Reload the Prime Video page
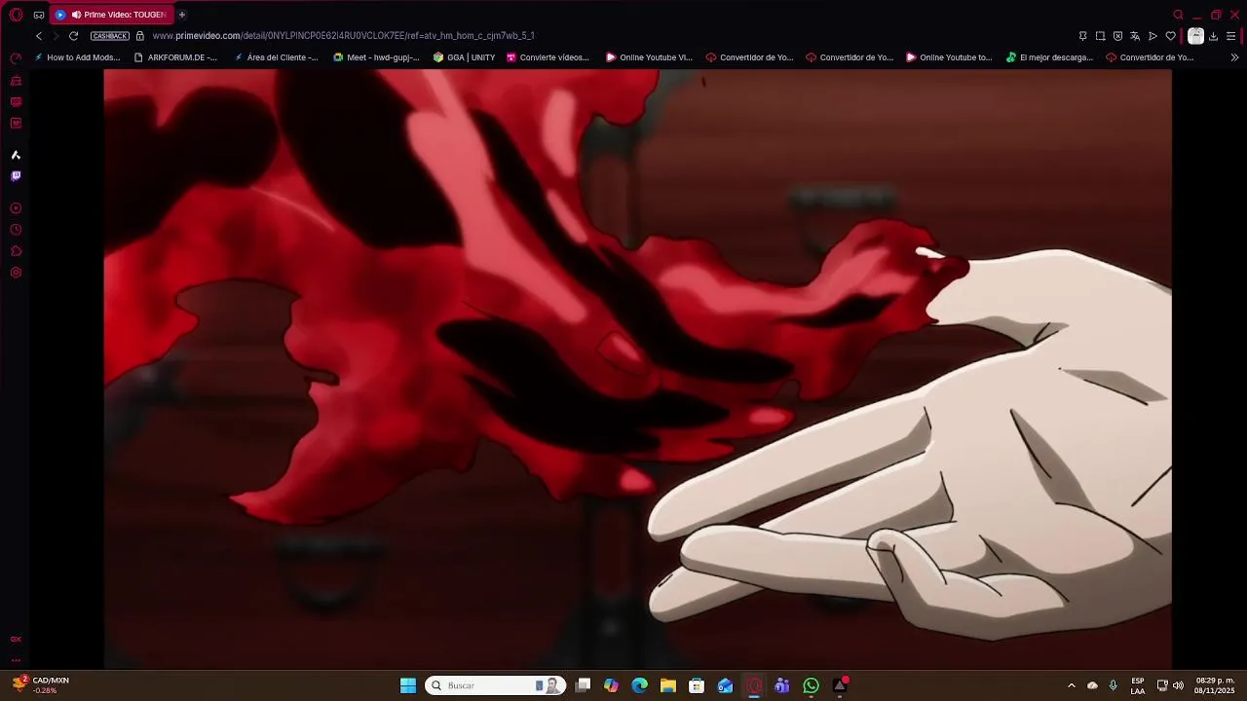This screenshot has width=1247, height=701. click(73, 36)
